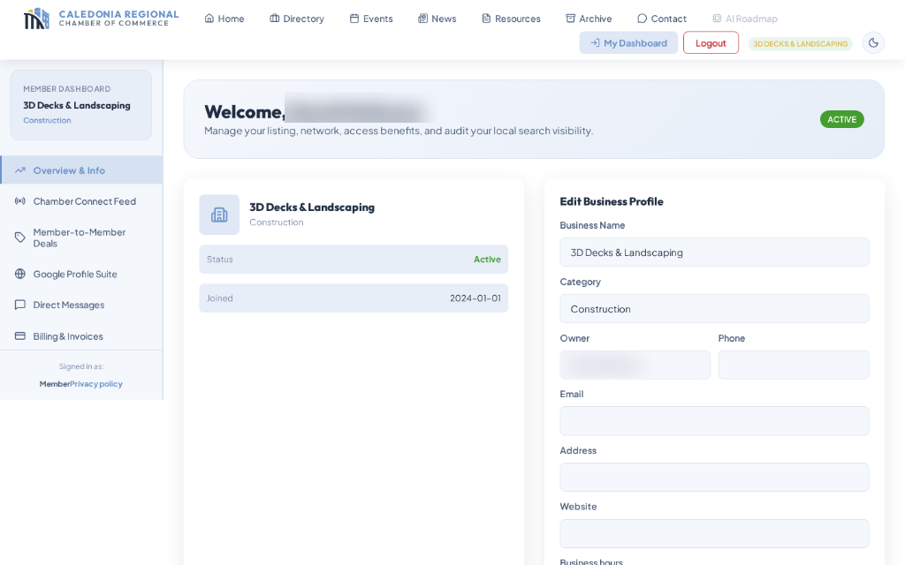Open the AI Roadmap link
The width and height of the screenshot is (905, 565).
coord(744,19)
